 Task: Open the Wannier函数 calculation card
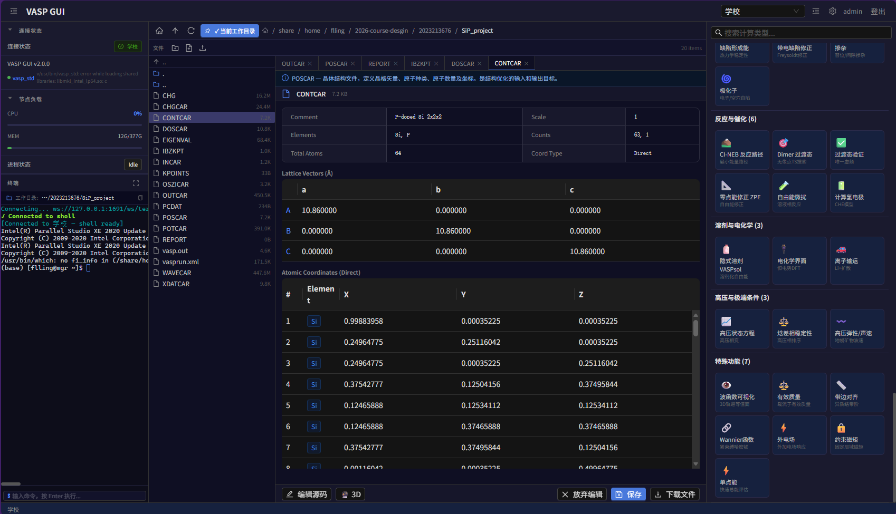tap(742, 435)
